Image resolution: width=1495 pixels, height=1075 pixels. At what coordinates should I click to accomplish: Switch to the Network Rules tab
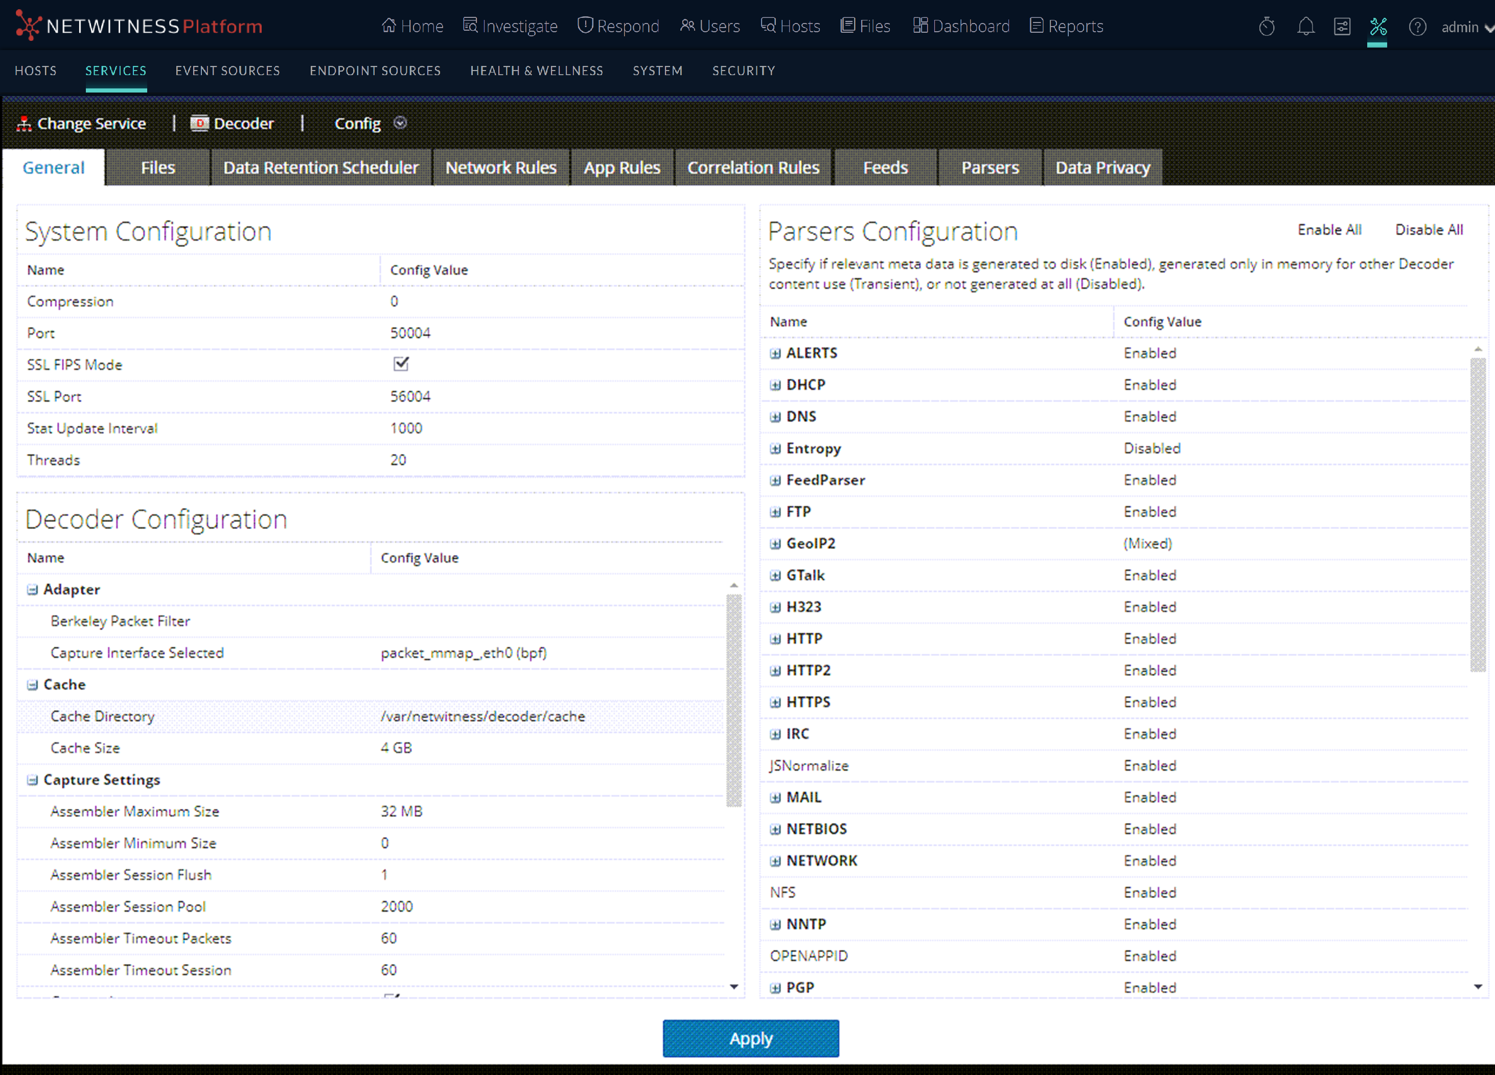[500, 168]
